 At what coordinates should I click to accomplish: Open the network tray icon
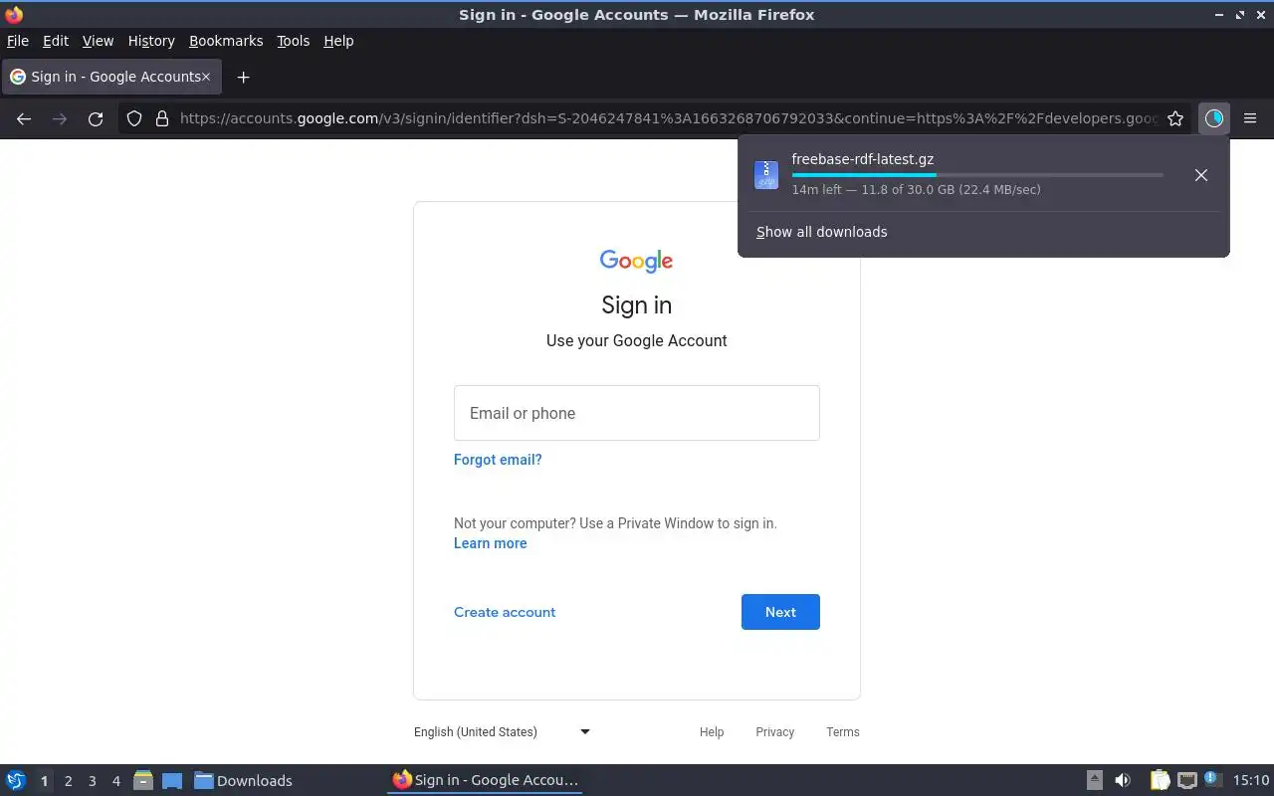(x=1186, y=780)
